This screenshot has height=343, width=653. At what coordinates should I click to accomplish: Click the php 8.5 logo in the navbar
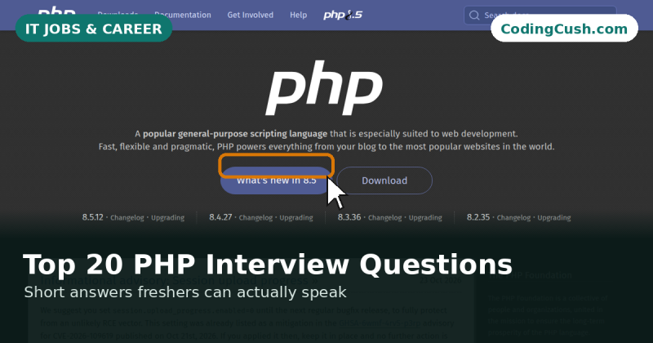click(x=343, y=15)
